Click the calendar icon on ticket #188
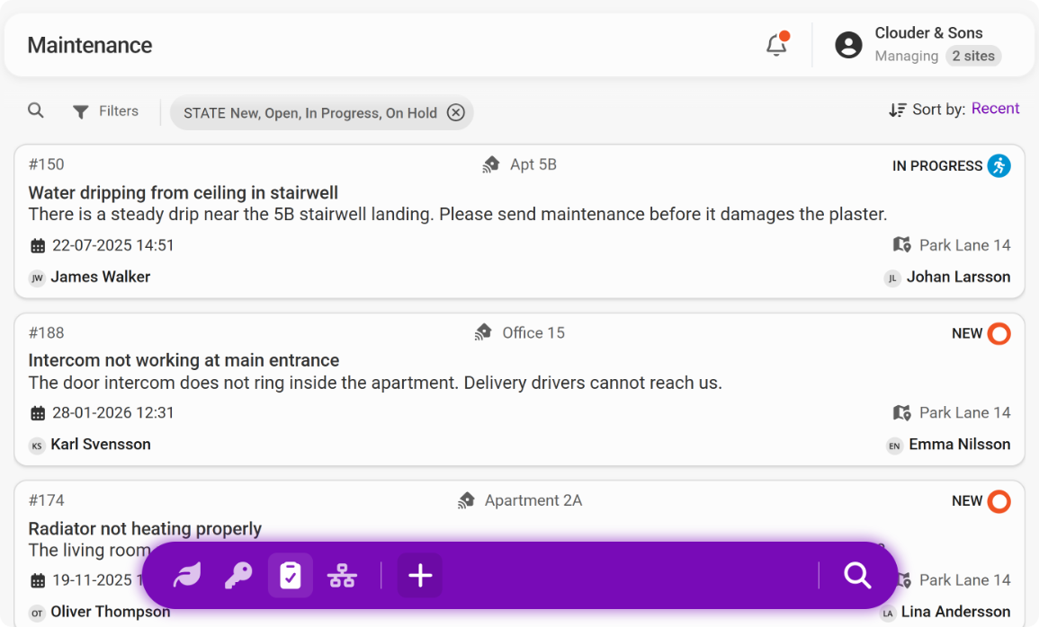This screenshot has width=1039, height=627. tap(37, 412)
